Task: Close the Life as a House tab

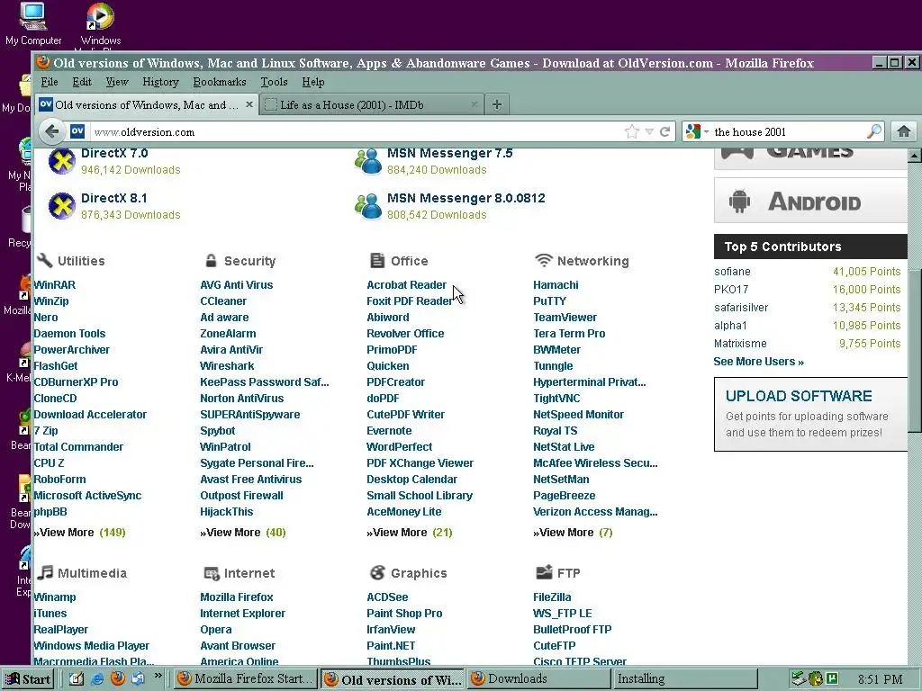Action: [x=474, y=104]
